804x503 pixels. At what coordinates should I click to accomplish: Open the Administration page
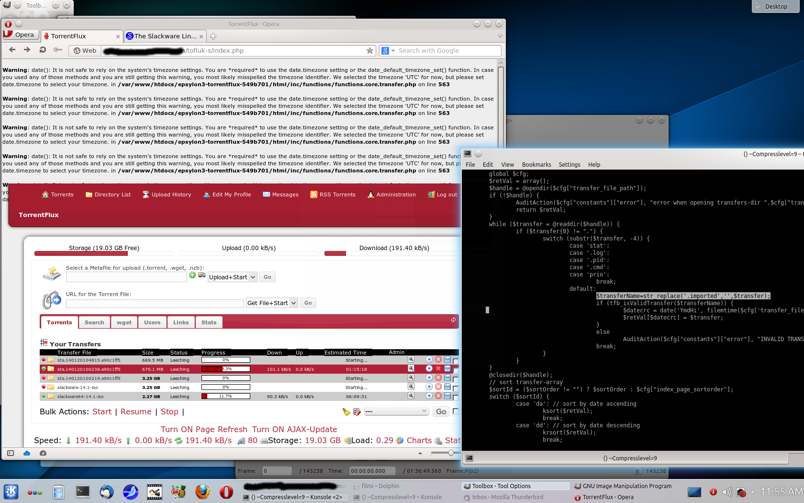click(391, 194)
